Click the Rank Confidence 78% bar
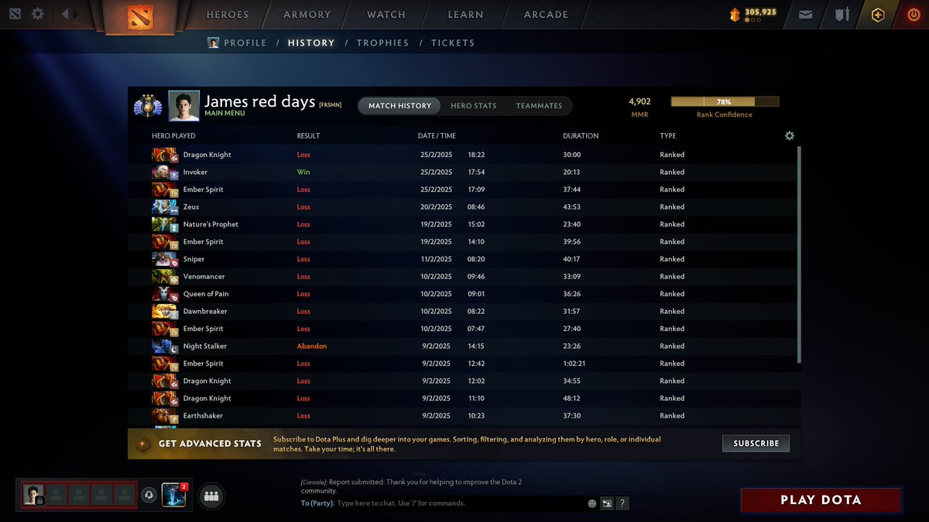 tap(725, 101)
